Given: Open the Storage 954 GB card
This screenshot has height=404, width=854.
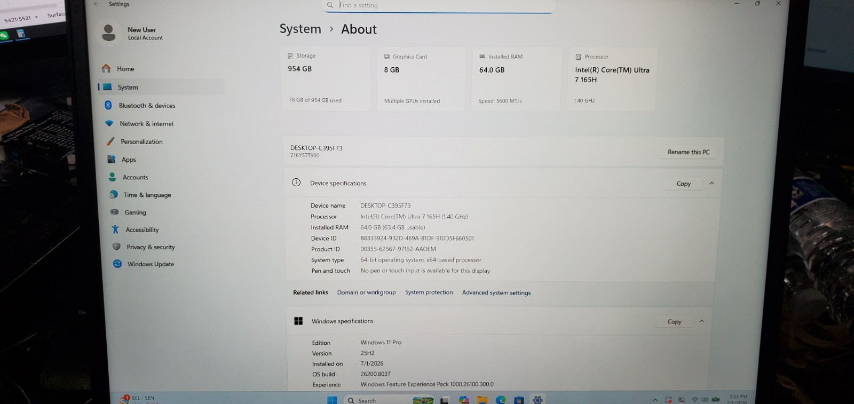Looking at the screenshot, I should [325, 78].
